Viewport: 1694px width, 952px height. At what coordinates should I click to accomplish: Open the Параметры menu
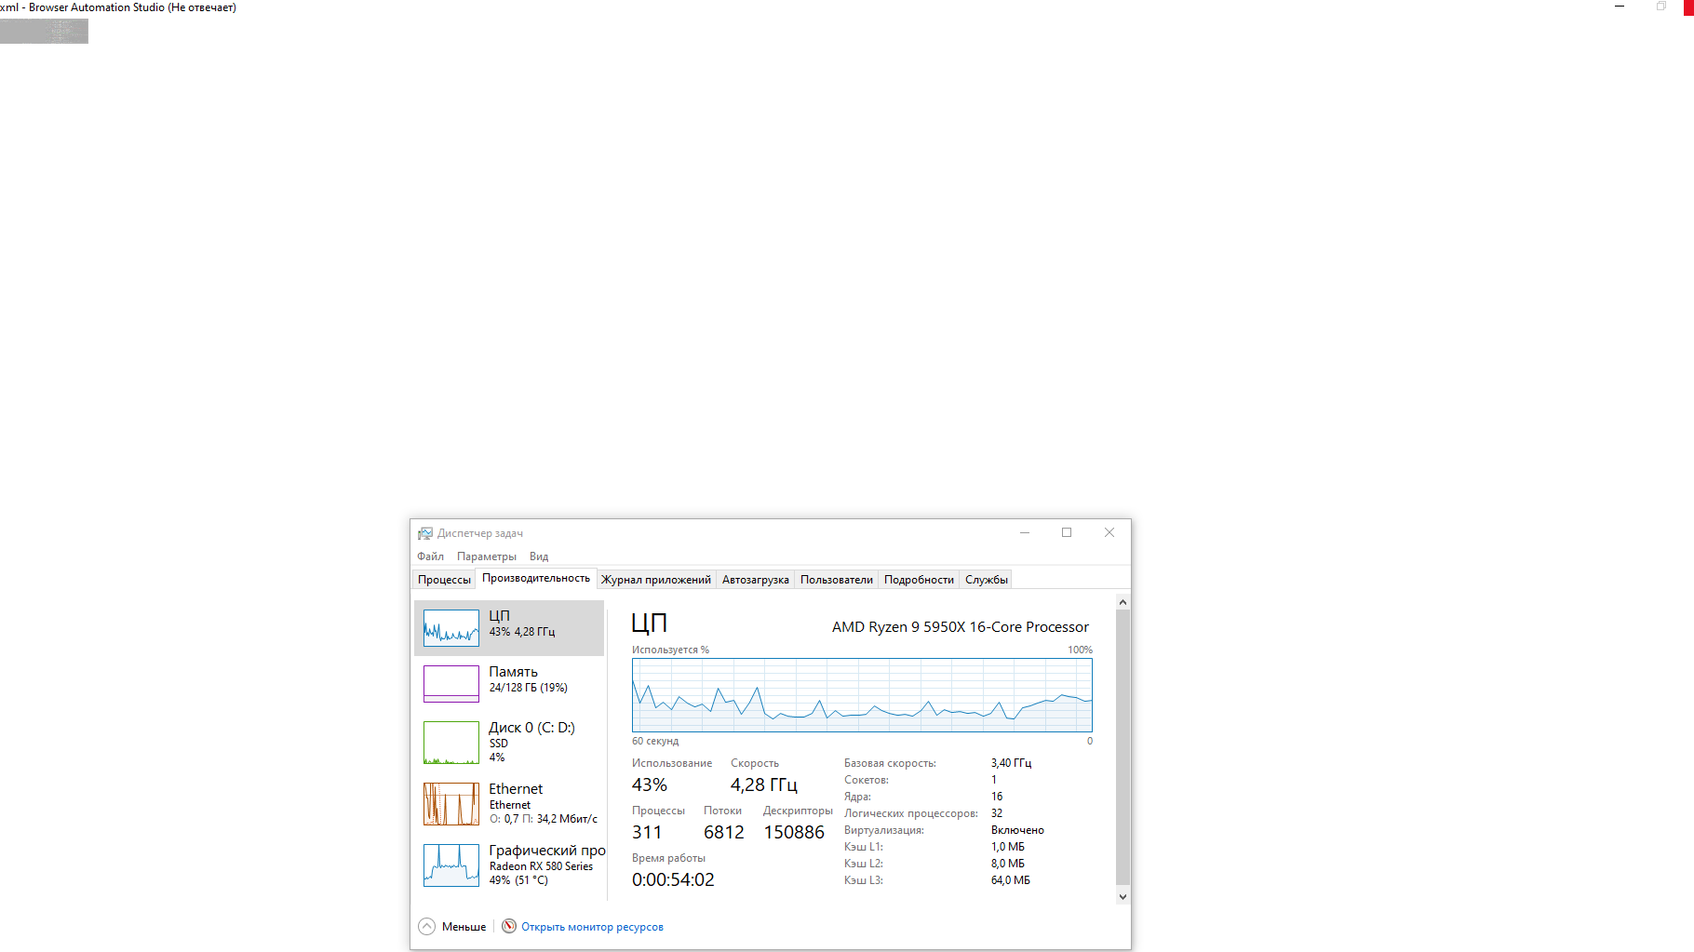pos(486,556)
